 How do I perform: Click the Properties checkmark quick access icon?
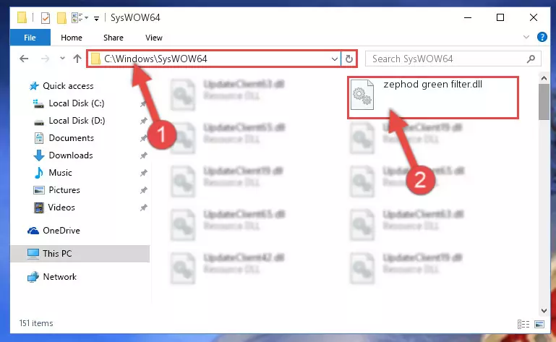tap(46, 18)
